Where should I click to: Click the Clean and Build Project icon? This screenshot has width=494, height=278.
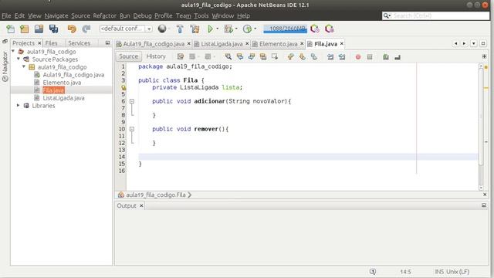tap(195, 29)
